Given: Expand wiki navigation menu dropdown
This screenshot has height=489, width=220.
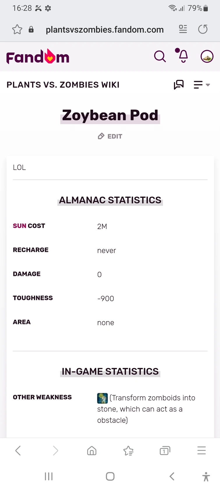Looking at the screenshot, I should [202, 85].
